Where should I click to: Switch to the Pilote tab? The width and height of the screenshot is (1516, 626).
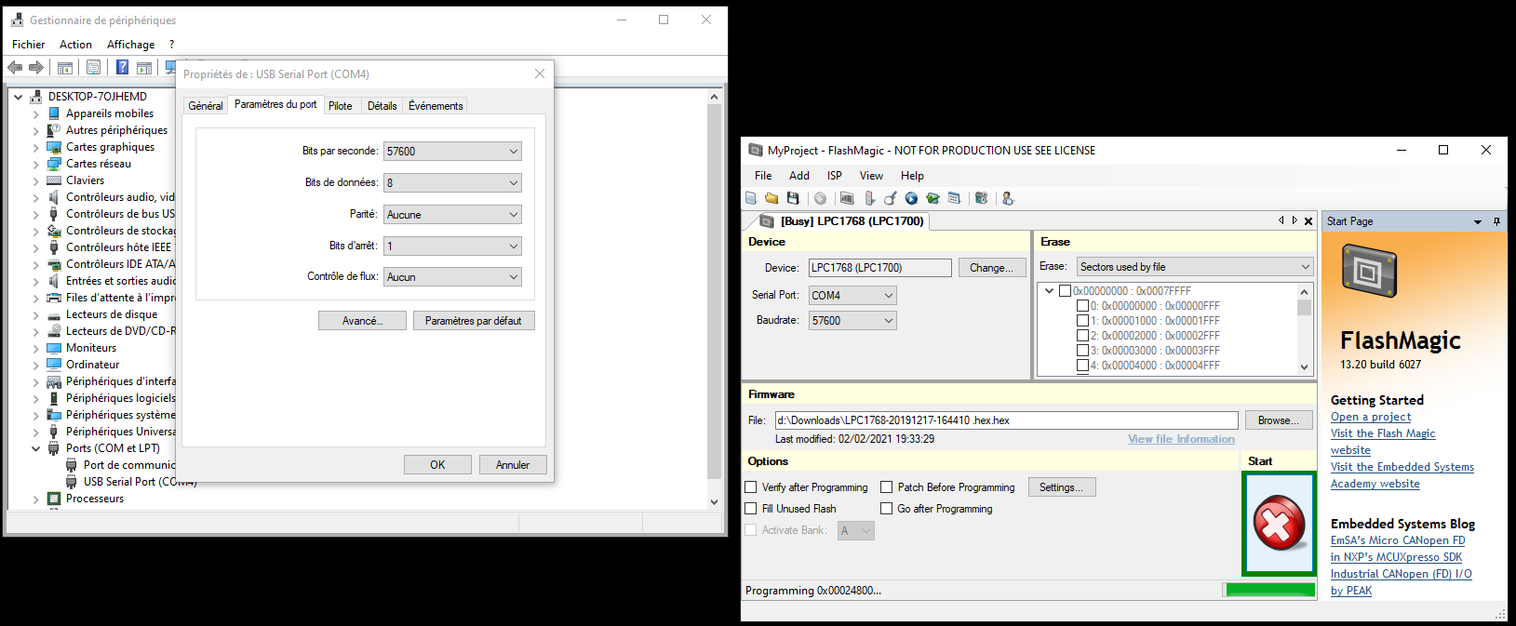pyautogui.click(x=341, y=106)
